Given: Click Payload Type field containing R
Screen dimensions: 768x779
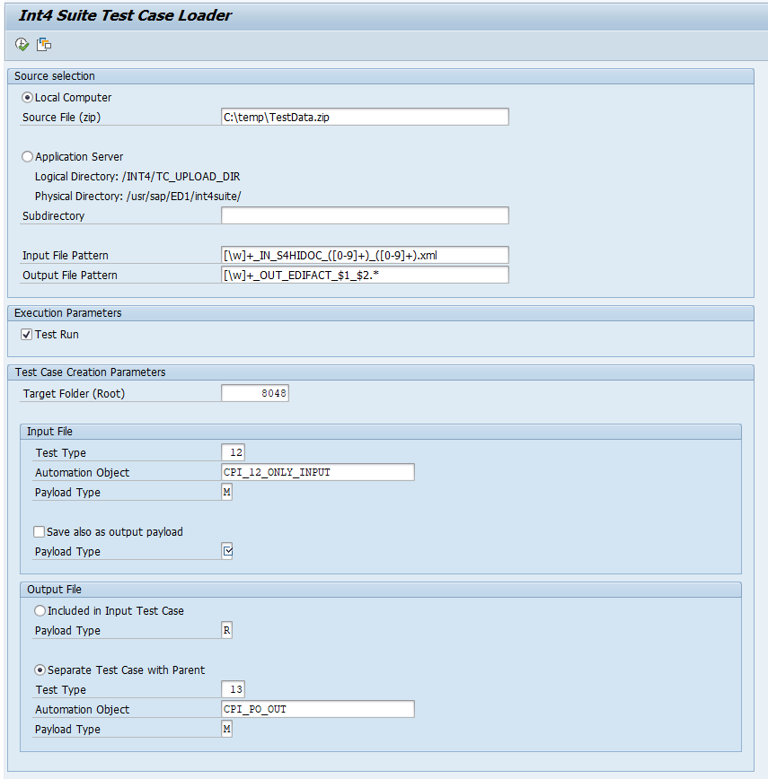Looking at the screenshot, I should (227, 630).
